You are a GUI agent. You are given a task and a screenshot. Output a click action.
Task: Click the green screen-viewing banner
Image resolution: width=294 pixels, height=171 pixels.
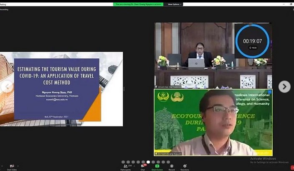[138, 4]
